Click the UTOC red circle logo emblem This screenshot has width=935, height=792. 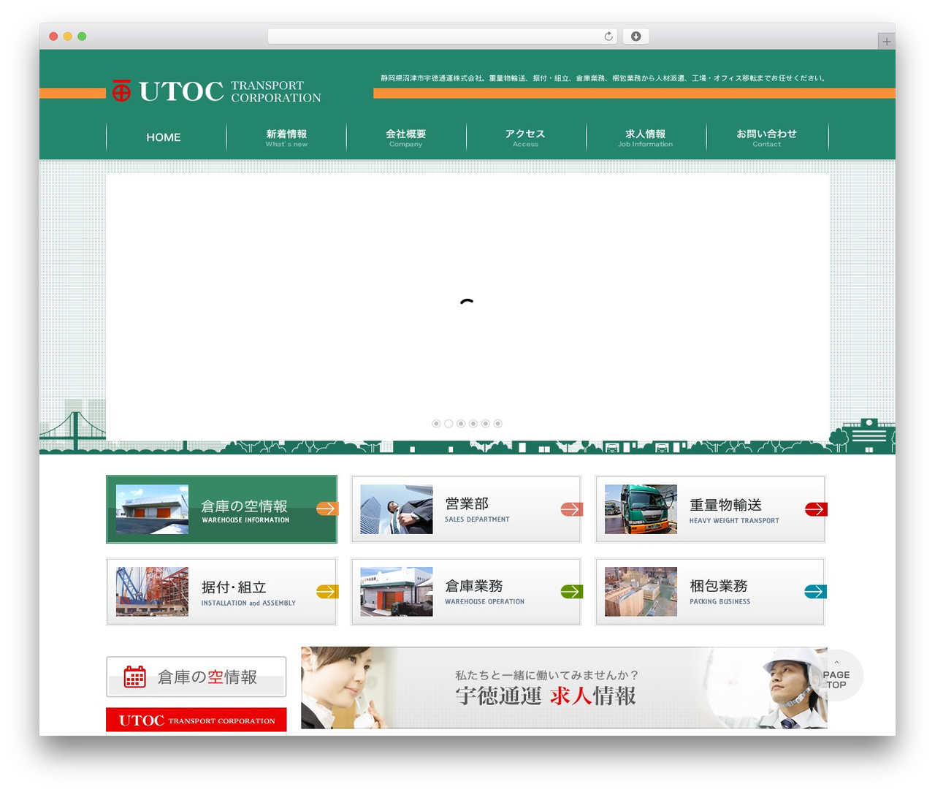tap(121, 91)
